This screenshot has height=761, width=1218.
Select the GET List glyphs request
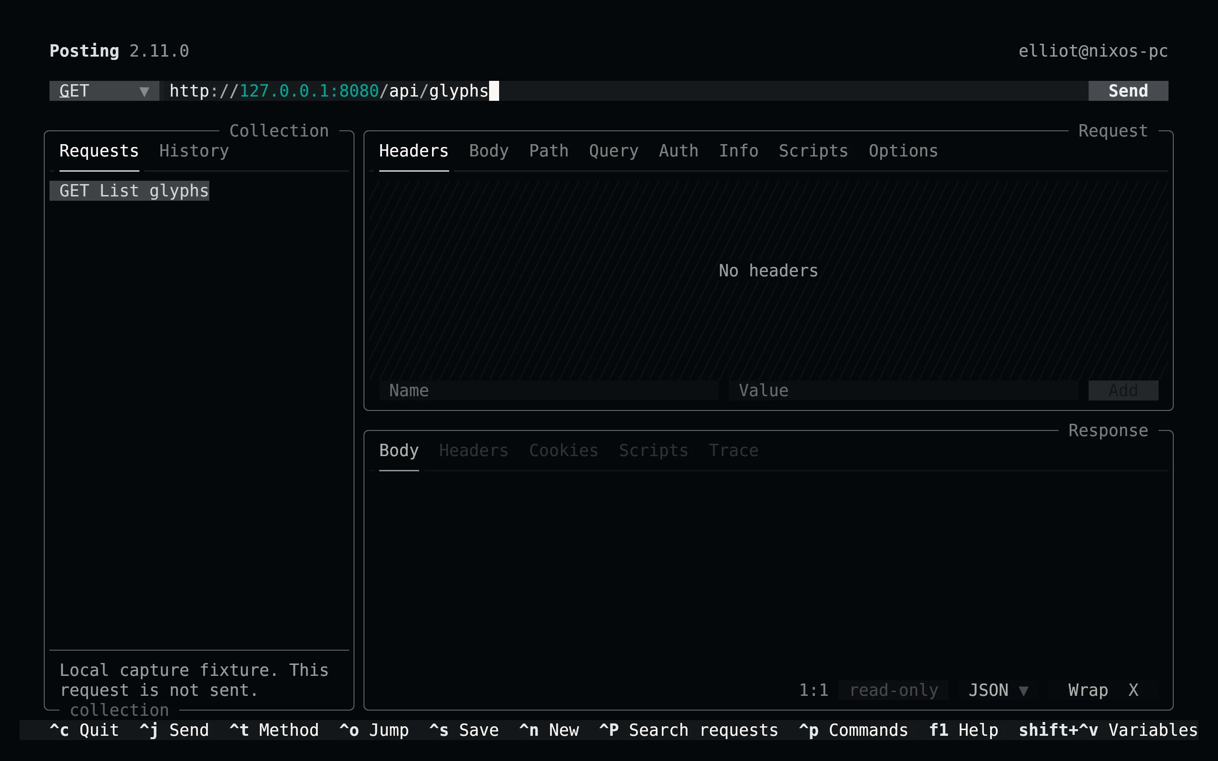coord(129,191)
